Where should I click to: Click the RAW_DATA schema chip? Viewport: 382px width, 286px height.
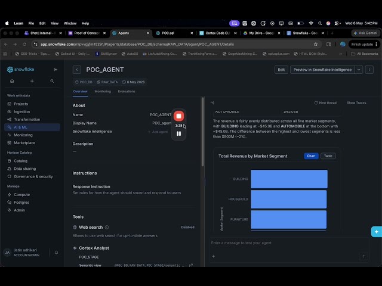click(107, 82)
